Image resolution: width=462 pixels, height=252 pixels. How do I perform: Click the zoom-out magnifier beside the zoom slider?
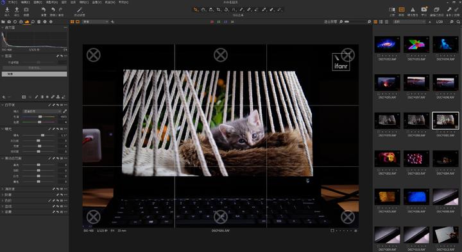(x=341, y=22)
